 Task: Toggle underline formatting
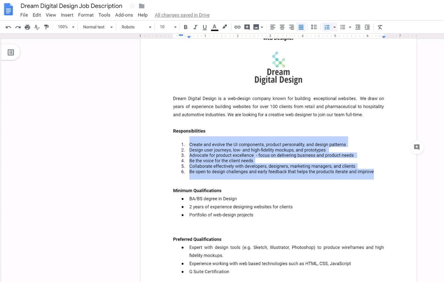coord(205,27)
